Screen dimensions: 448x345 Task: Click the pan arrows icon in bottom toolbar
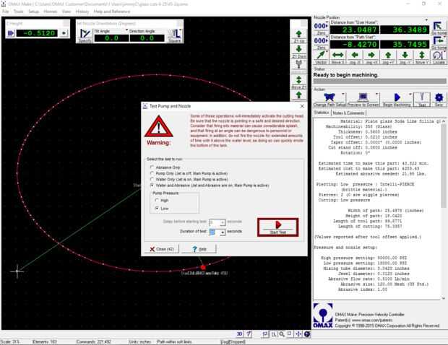298,334
